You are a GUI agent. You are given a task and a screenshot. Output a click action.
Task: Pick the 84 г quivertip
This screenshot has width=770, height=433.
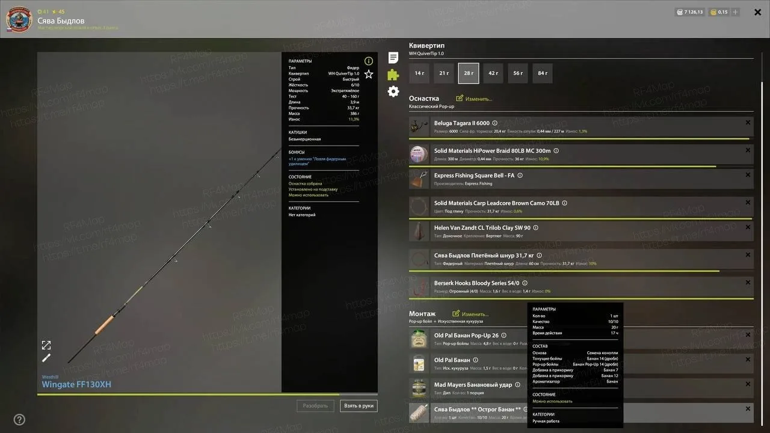click(543, 73)
